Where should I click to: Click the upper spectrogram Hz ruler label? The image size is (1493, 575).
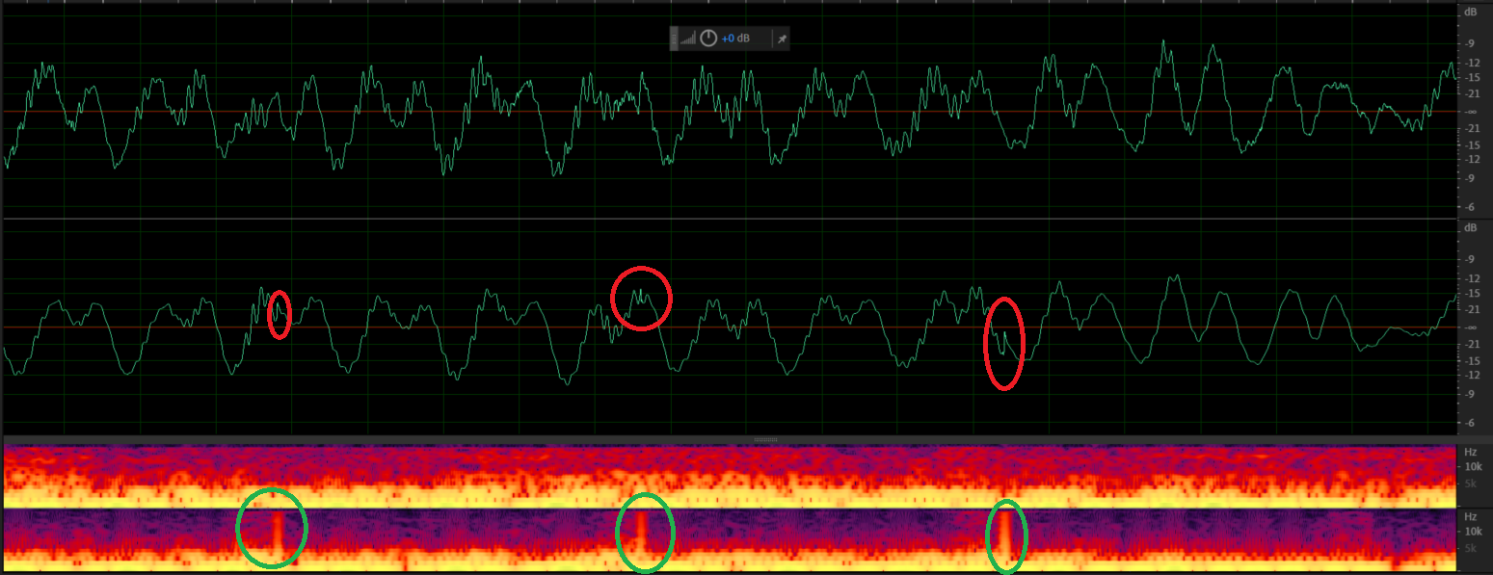tap(1470, 452)
